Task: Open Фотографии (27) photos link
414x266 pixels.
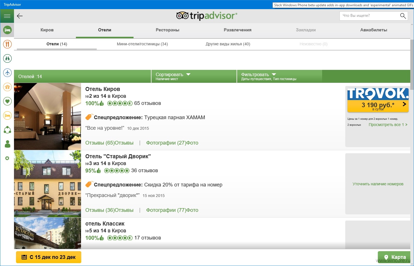Action: tap(172, 143)
